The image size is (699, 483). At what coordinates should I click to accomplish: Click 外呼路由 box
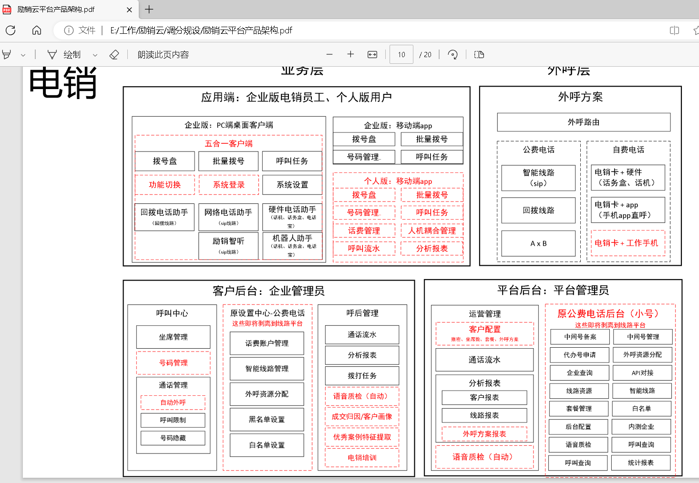(x=584, y=122)
